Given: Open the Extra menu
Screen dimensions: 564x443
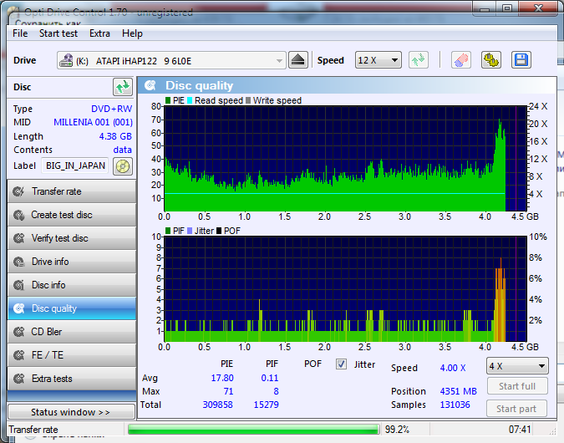Looking at the screenshot, I should [99, 33].
